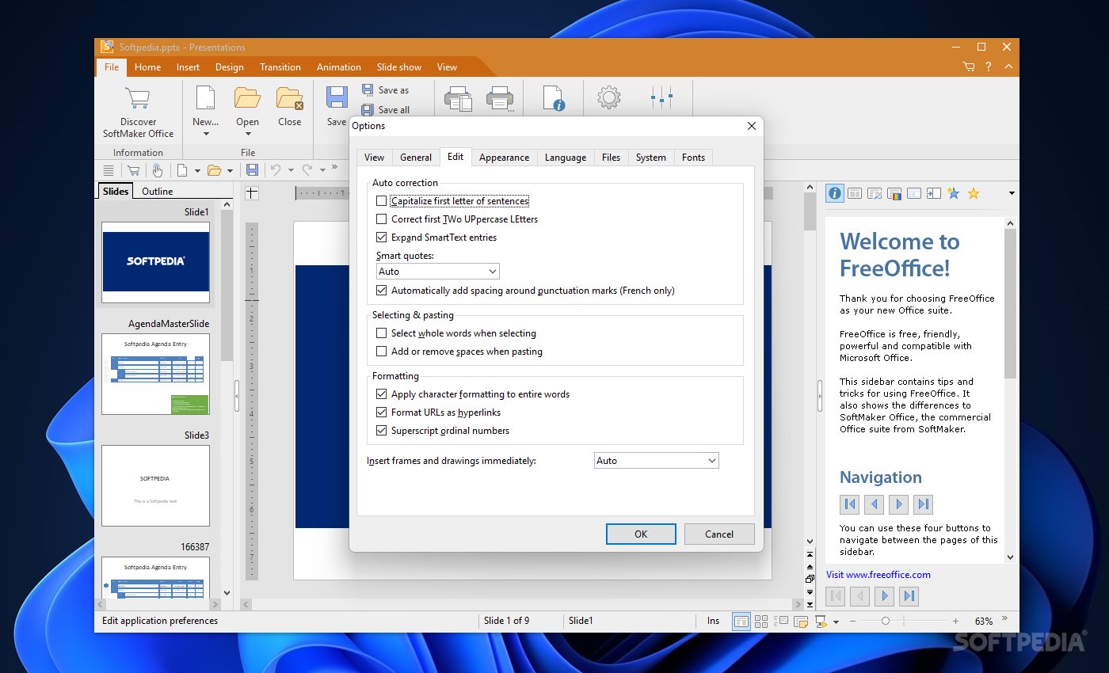Click the sidebar info icon
The image size is (1109, 673).
tap(834, 193)
